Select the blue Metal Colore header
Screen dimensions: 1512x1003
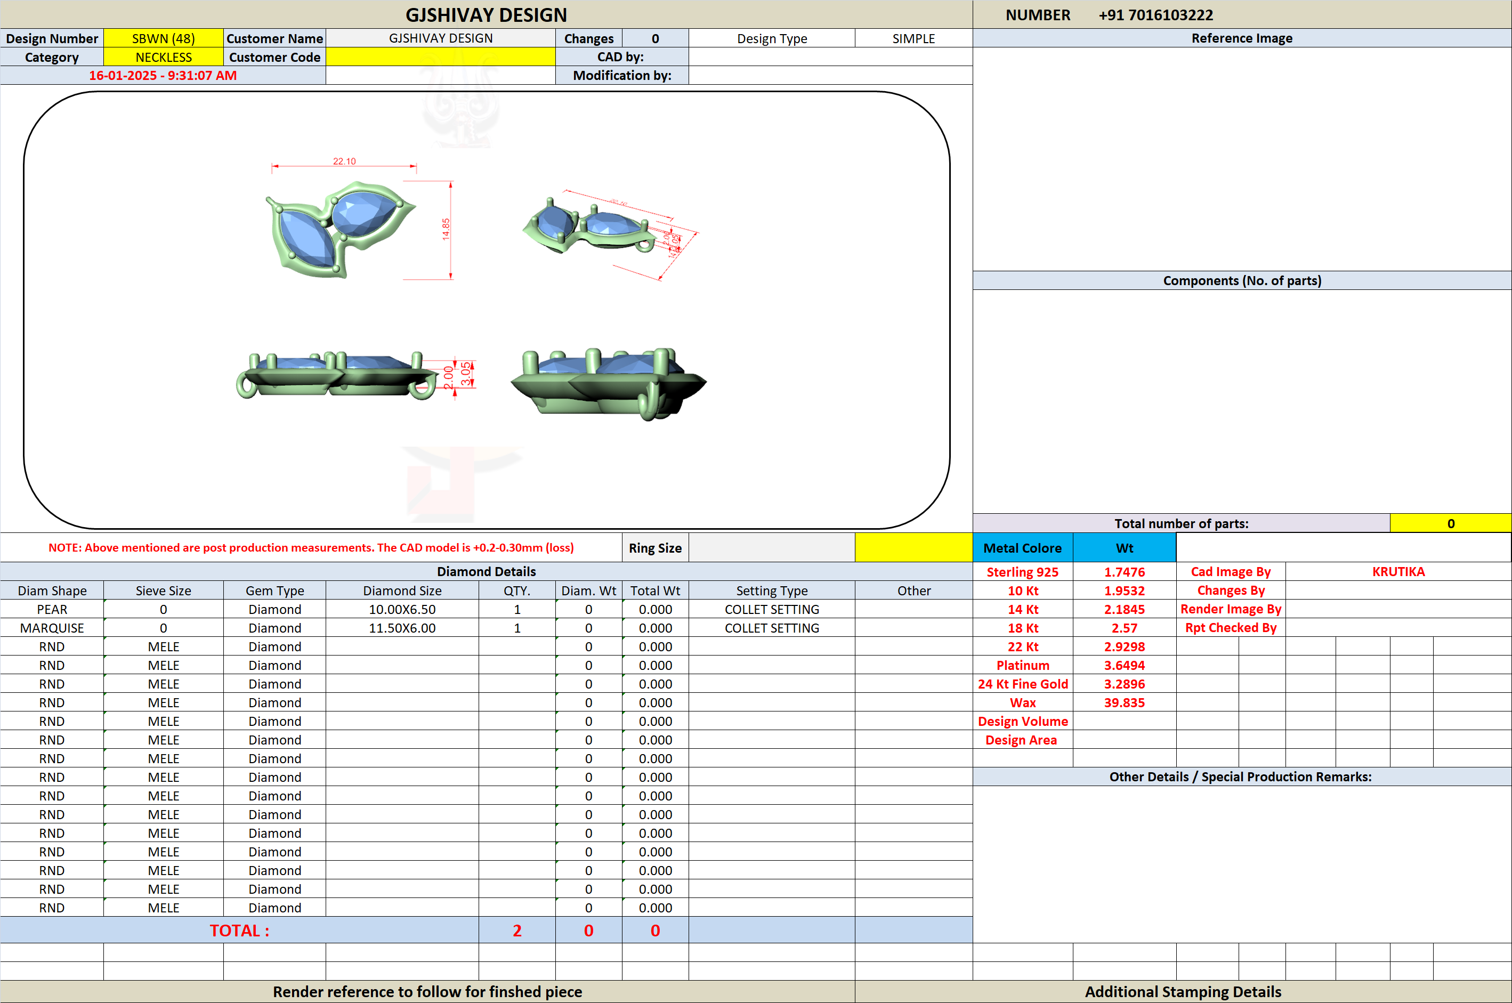pyautogui.click(x=1022, y=547)
